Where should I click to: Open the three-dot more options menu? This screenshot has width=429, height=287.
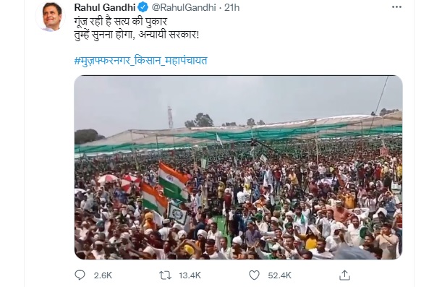[396, 7]
